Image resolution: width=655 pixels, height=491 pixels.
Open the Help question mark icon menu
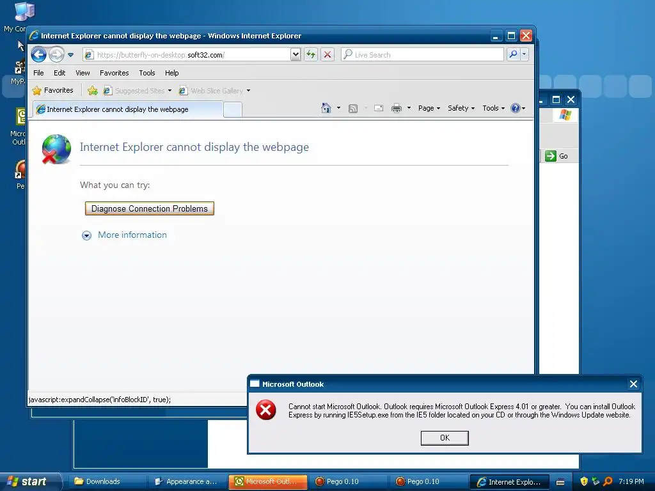click(x=517, y=108)
